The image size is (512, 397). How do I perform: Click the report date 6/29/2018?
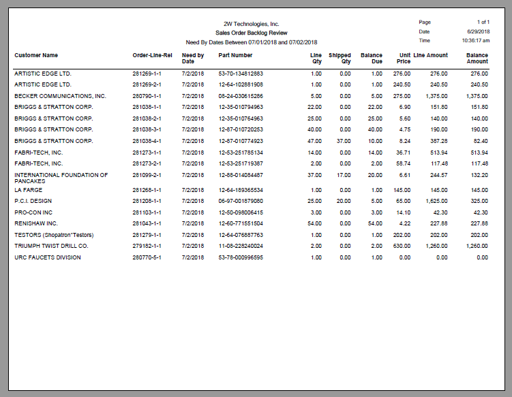(x=478, y=32)
